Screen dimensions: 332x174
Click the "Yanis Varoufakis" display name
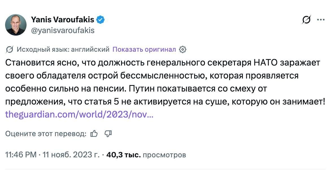[x=62, y=20]
